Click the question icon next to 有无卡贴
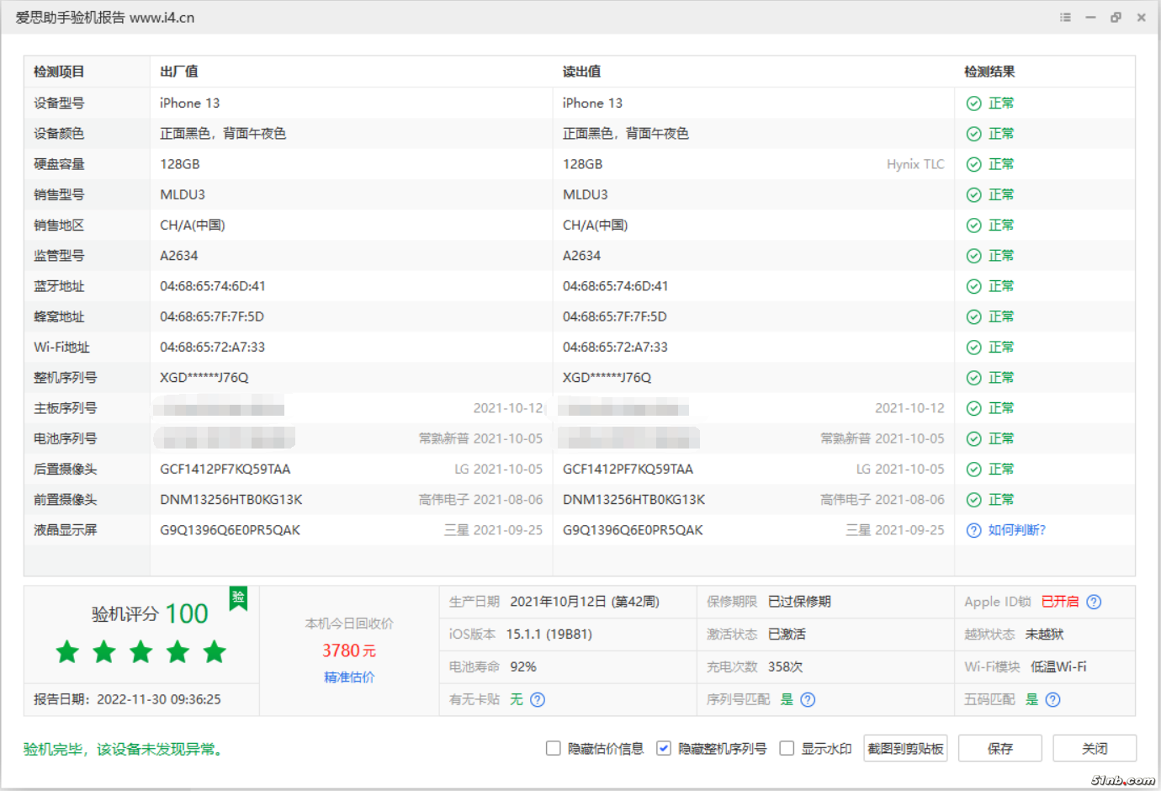This screenshot has height=791, width=1161. coord(538,699)
